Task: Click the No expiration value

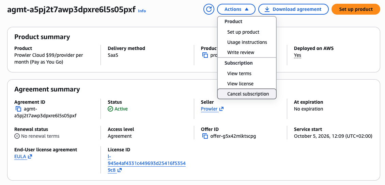Action: [308, 109]
